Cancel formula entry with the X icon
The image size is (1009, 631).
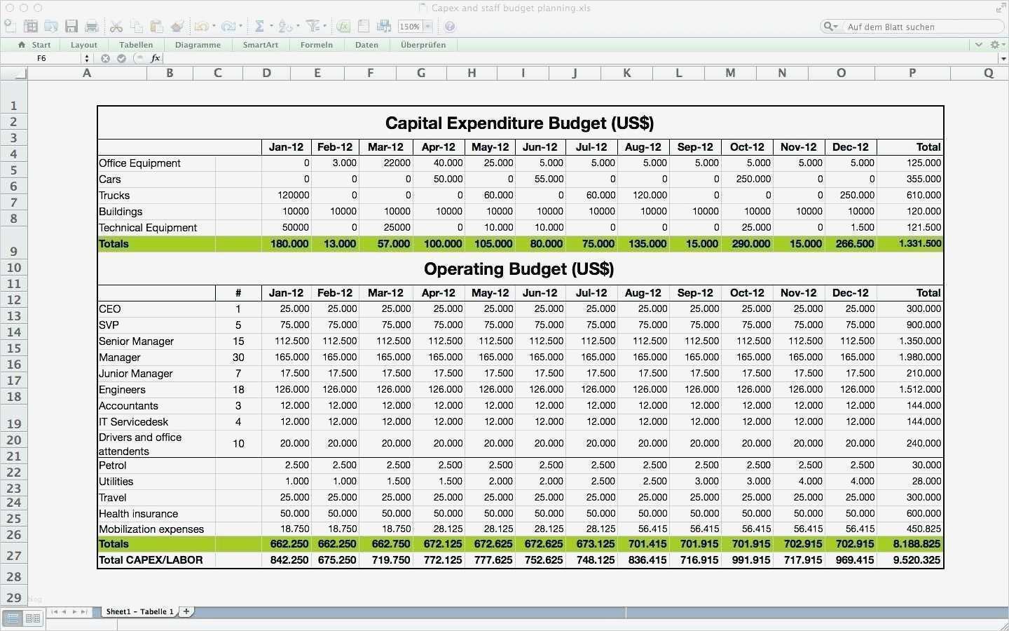[x=106, y=58]
